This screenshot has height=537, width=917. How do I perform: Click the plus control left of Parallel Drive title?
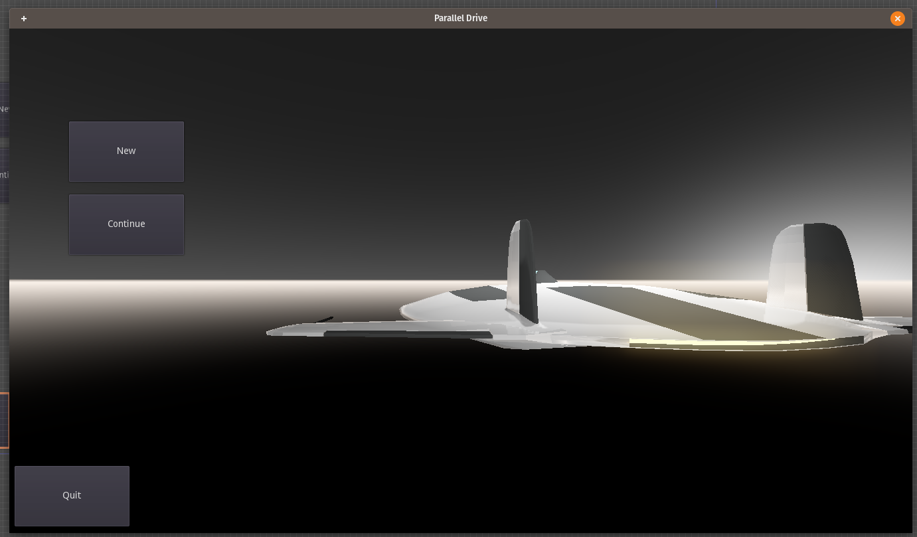24,18
